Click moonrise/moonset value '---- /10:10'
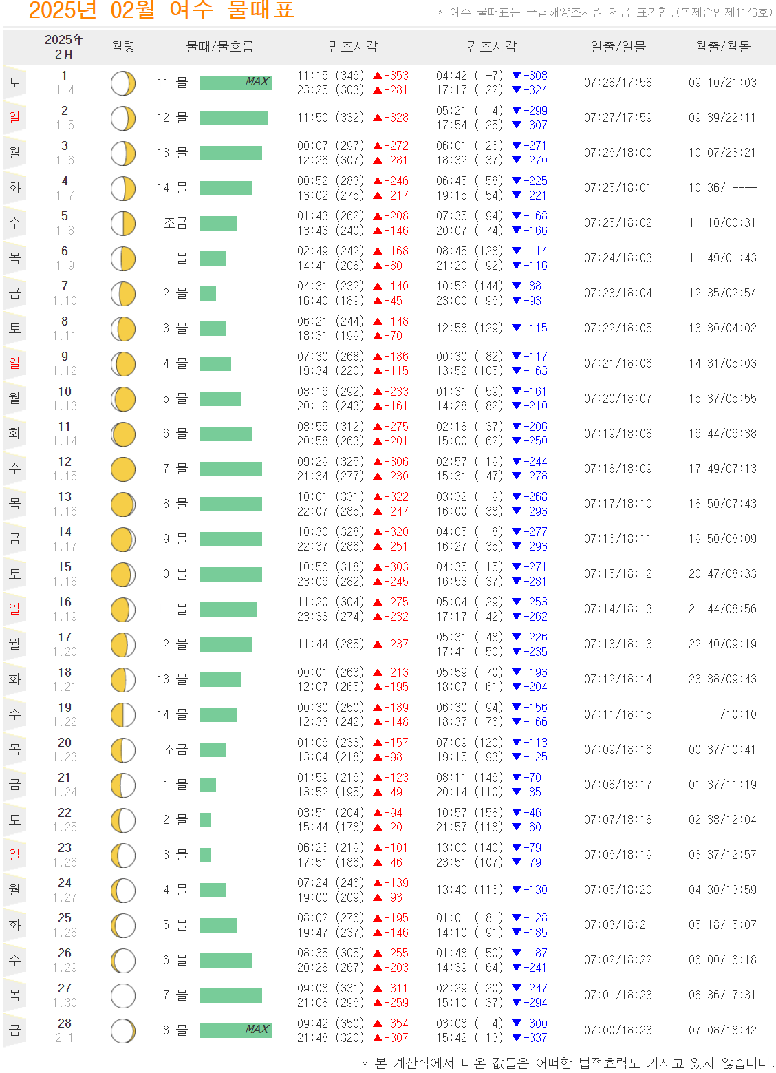Image resolution: width=776 pixels, height=1073 pixels. coord(723,714)
